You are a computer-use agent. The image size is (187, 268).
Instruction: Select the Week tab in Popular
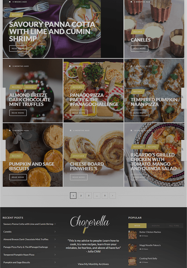(137, 226)
